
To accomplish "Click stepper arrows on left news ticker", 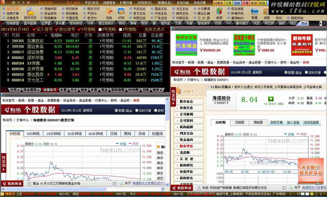I will click(x=114, y=183).
